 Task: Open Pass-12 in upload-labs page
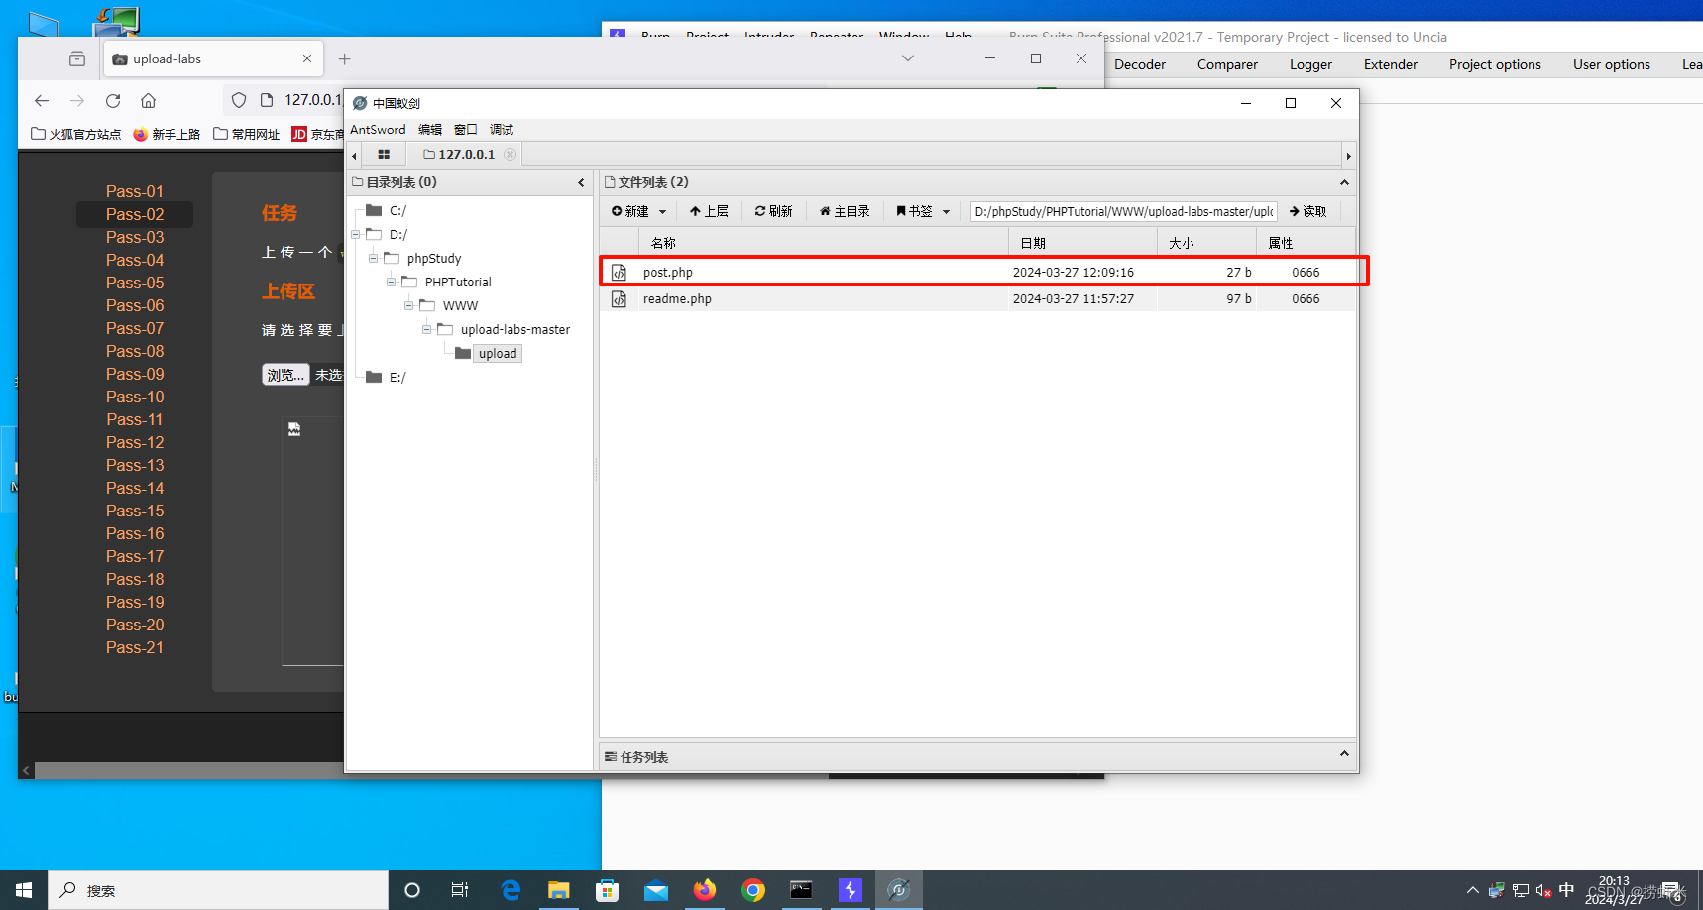pyautogui.click(x=135, y=443)
